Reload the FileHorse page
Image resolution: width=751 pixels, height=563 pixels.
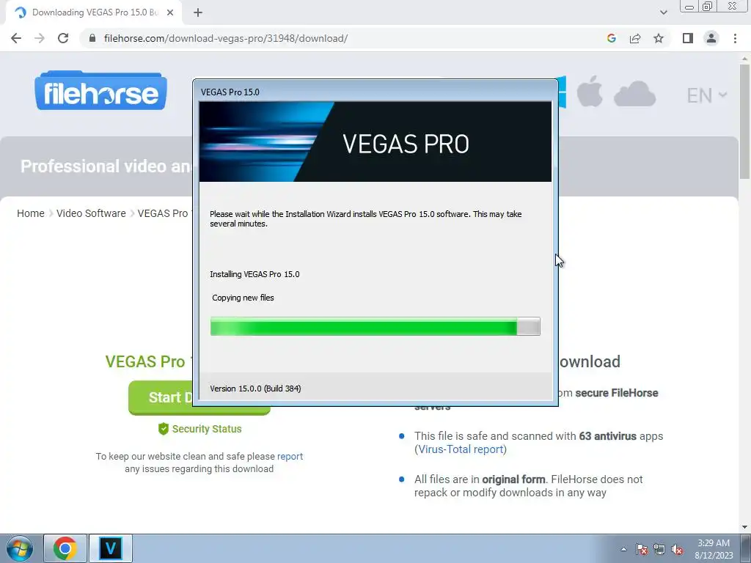pyautogui.click(x=63, y=38)
